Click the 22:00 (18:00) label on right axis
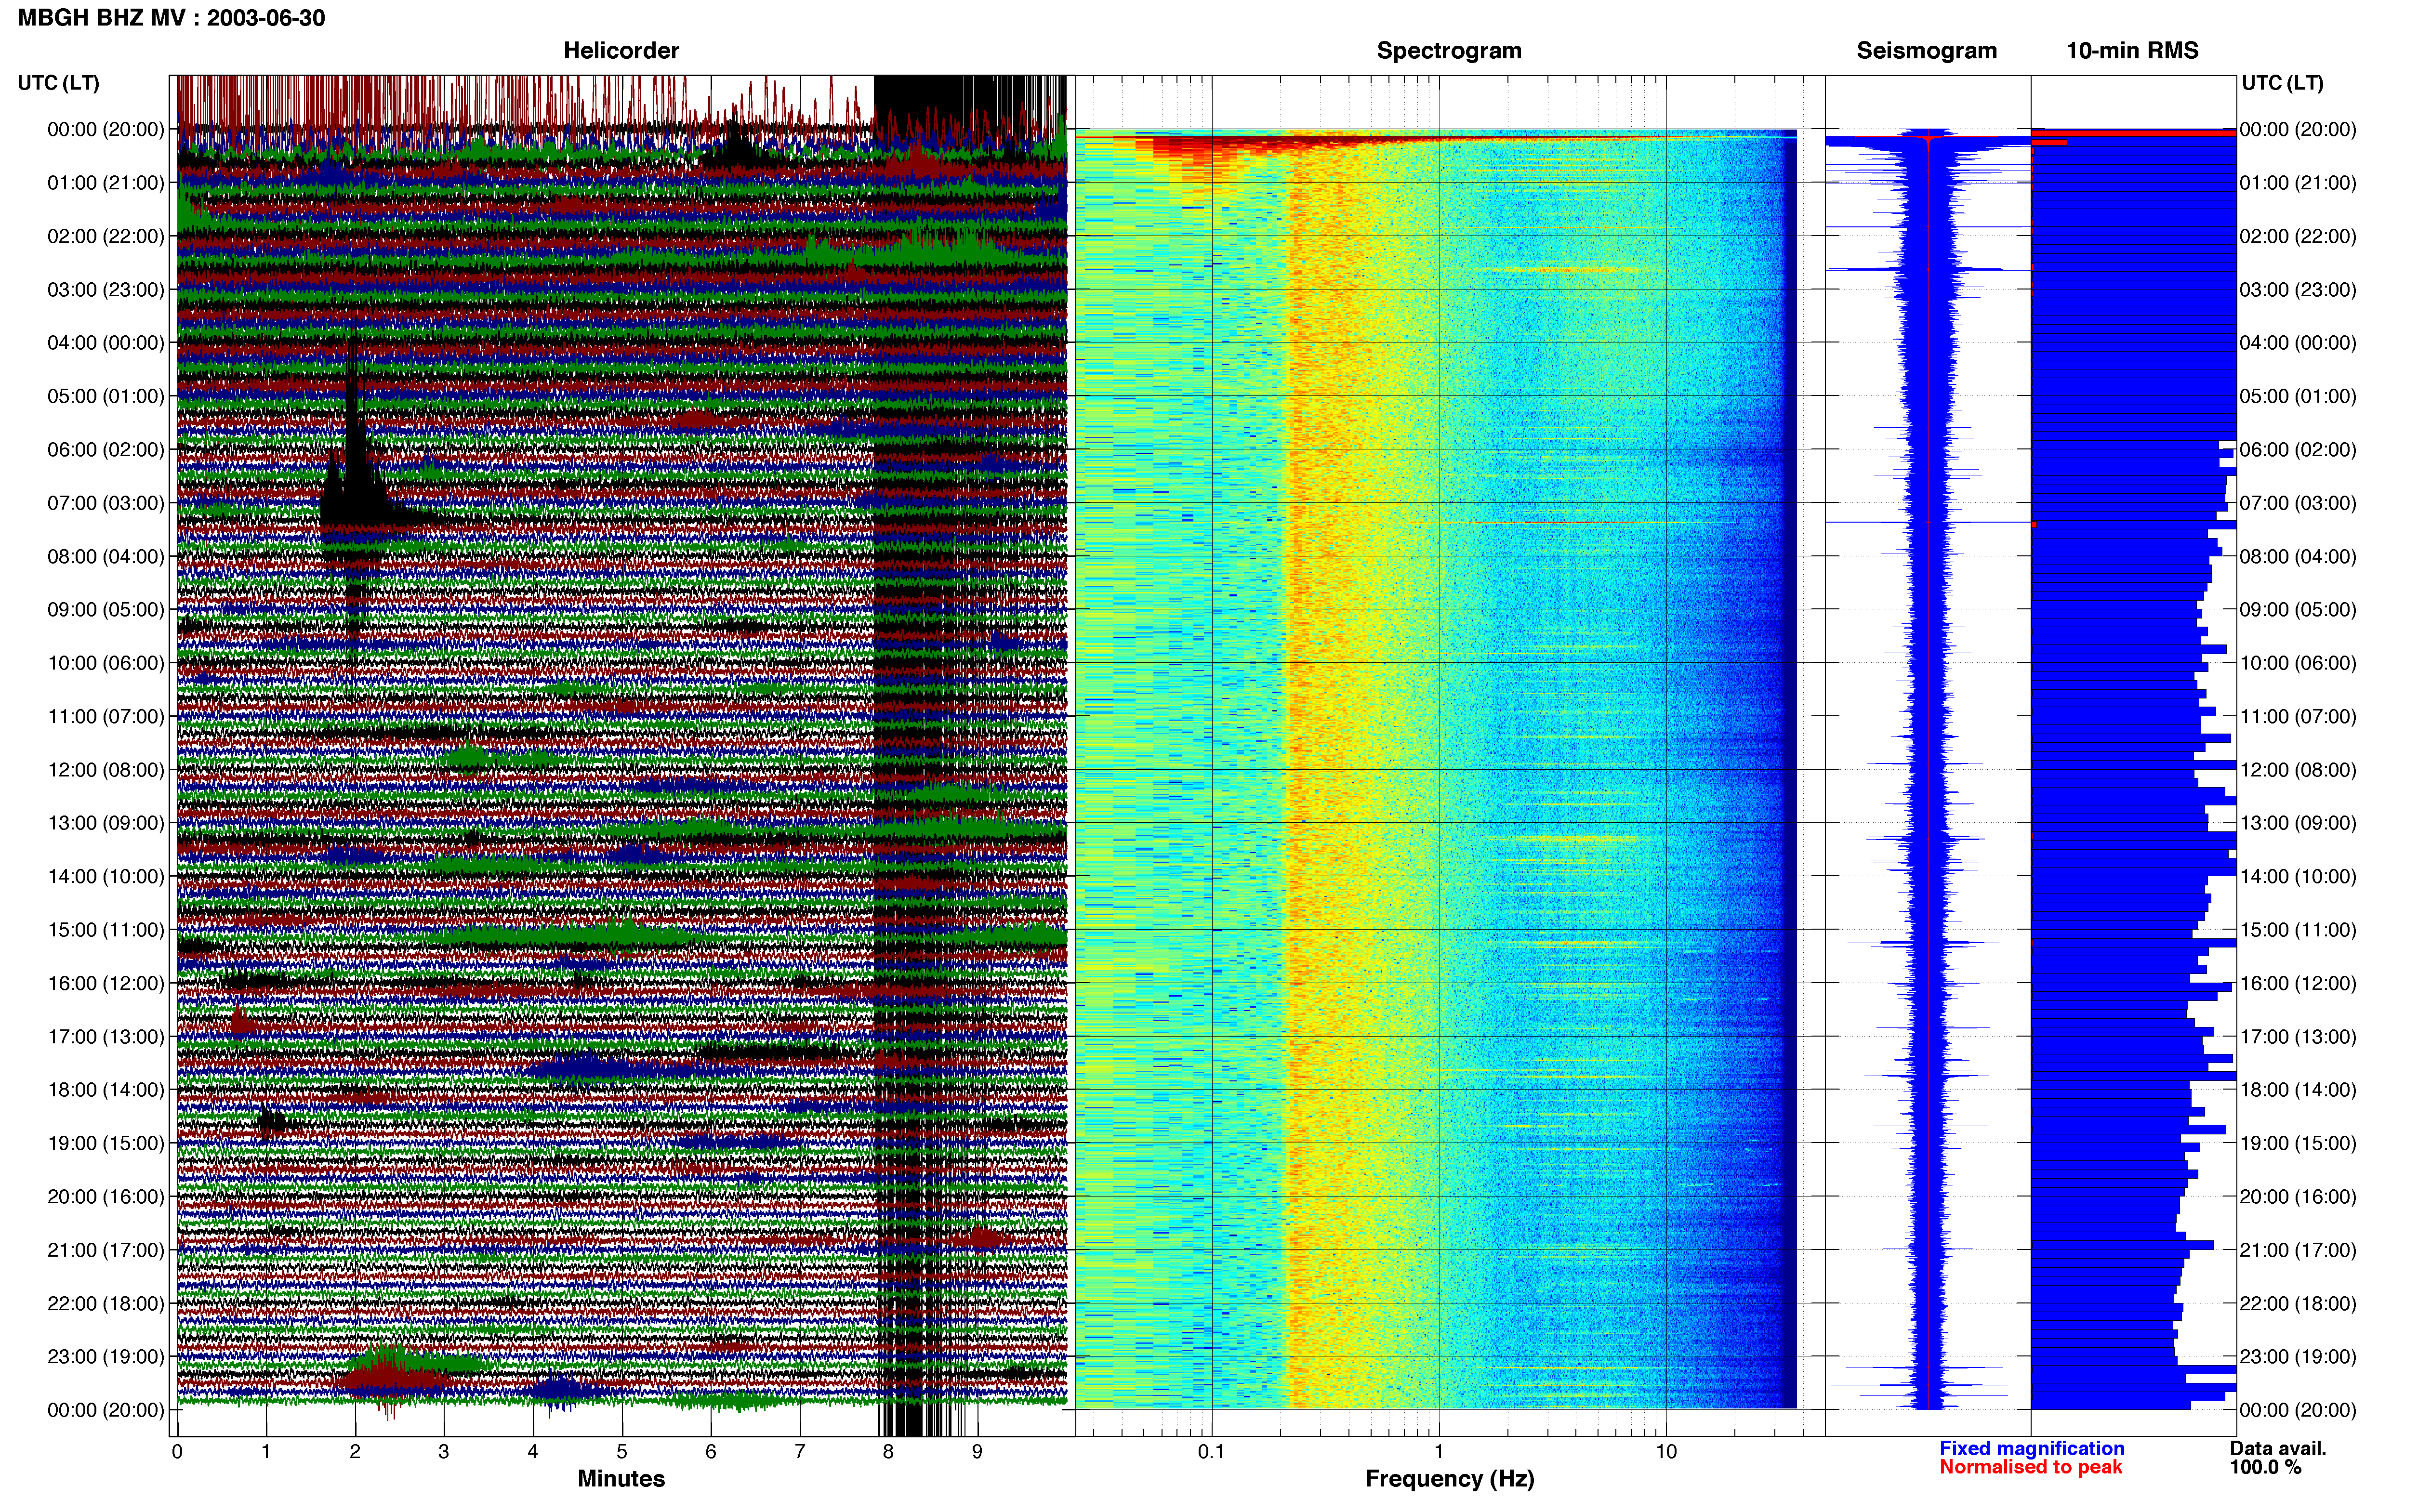2418x1512 pixels. pyautogui.click(x=2298, y=1303)
